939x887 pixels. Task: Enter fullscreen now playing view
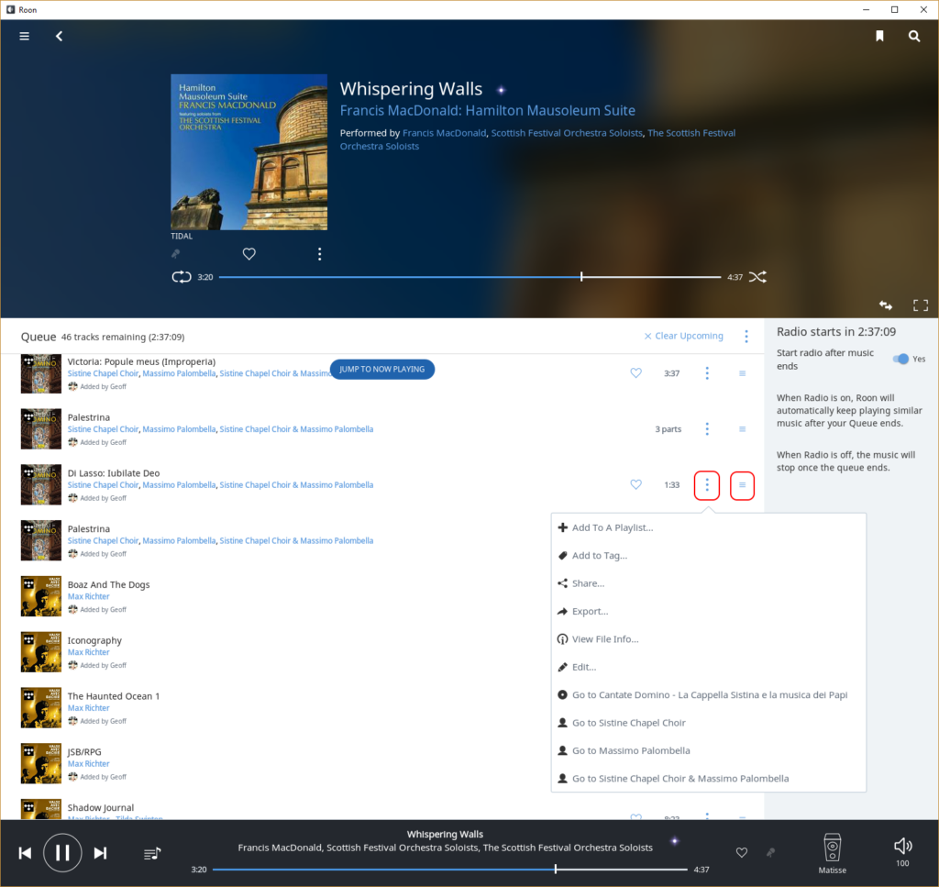921,305
